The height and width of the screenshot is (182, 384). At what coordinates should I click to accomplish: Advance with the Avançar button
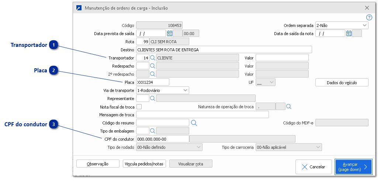tap(353, 167)
